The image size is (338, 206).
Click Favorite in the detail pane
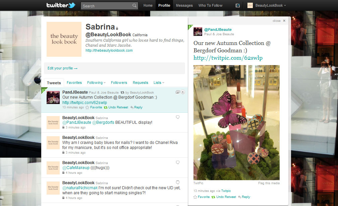pyautogui.click(x=204, y=197)
